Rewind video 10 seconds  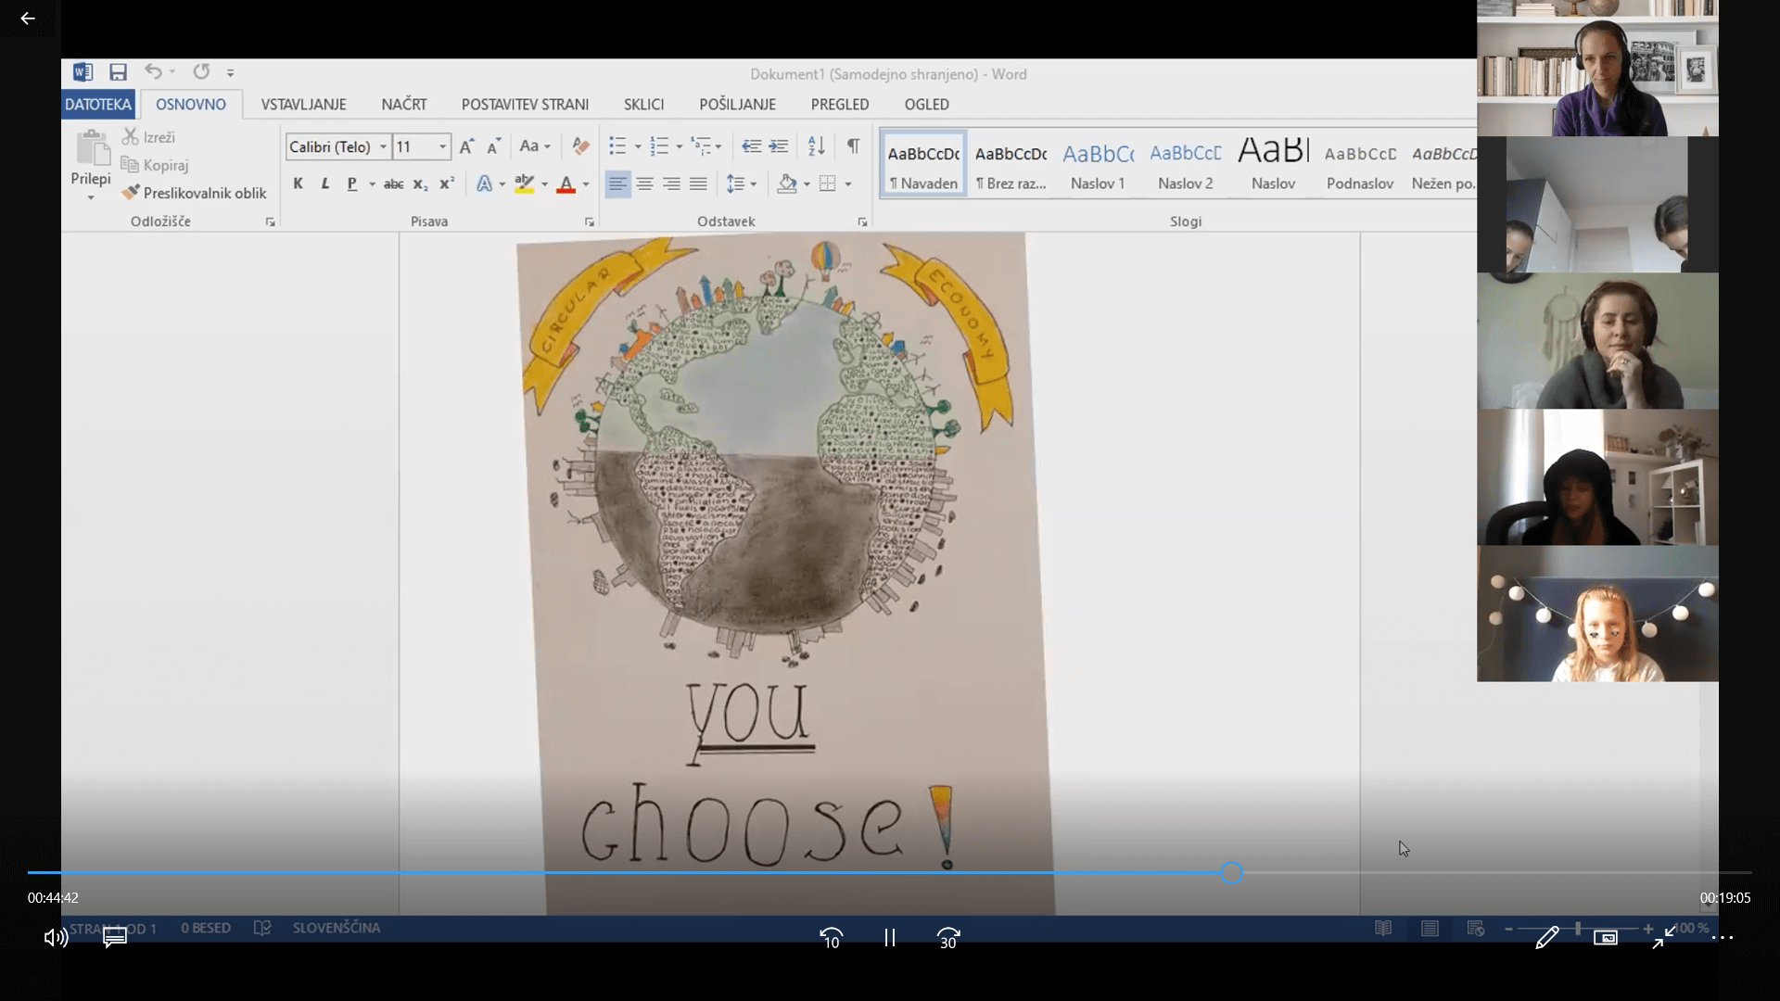[x=832, y=938]
